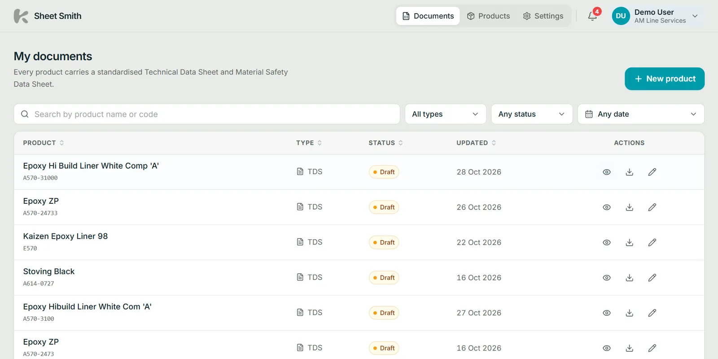The image size is (718, 359).
Task: Click the DU user avatar
Action: click(x=621, y=16)
